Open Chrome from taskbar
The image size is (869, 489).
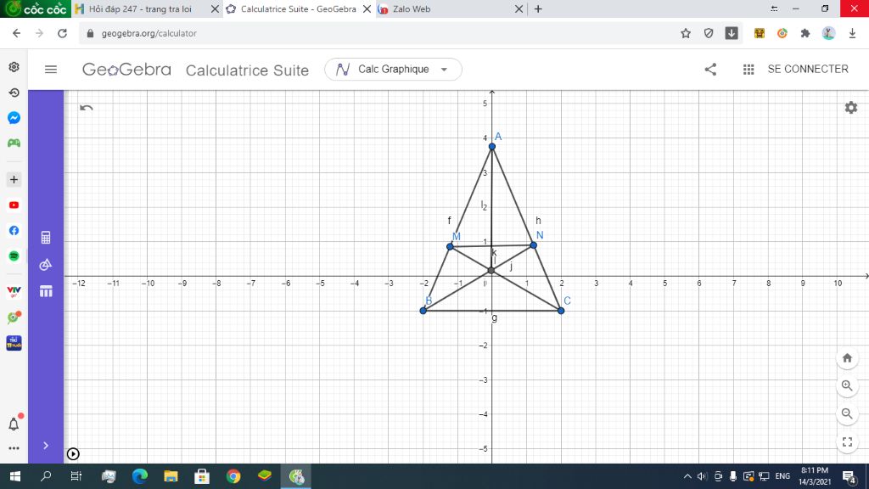[233, 476]
